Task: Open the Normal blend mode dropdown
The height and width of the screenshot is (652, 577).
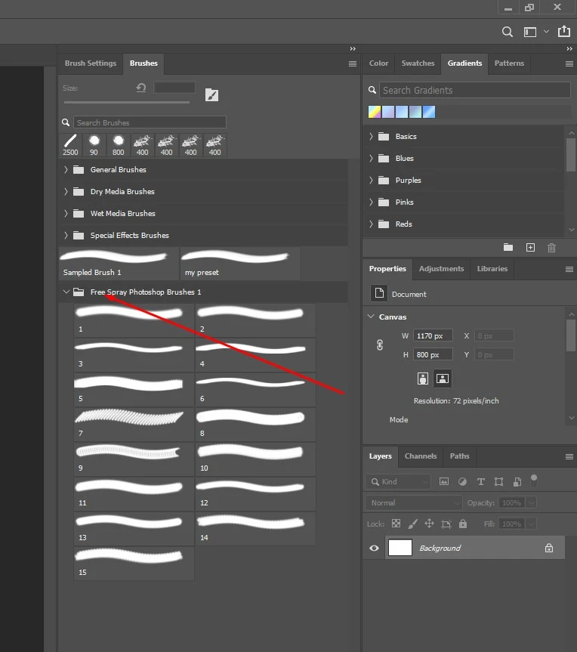Action: (x=414, y=502)
